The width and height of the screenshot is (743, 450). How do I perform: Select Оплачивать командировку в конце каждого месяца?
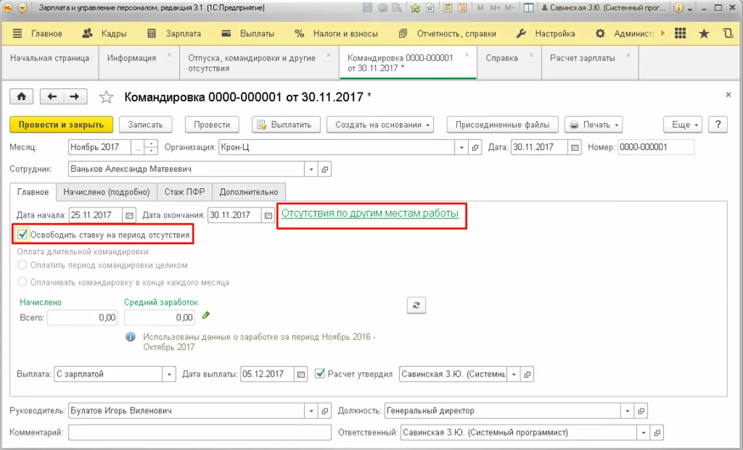pos(23,282)
